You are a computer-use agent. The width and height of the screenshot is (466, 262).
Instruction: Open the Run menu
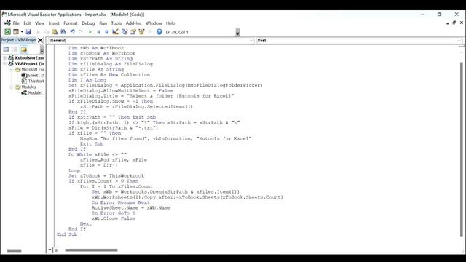click(x=103, y=23)
